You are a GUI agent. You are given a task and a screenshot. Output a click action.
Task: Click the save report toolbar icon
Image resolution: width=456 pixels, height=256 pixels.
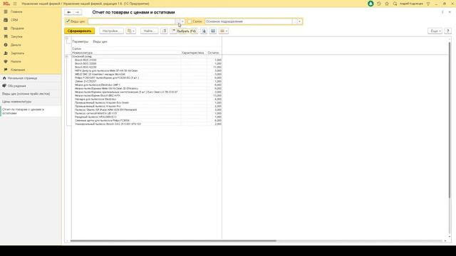(213, 31)
